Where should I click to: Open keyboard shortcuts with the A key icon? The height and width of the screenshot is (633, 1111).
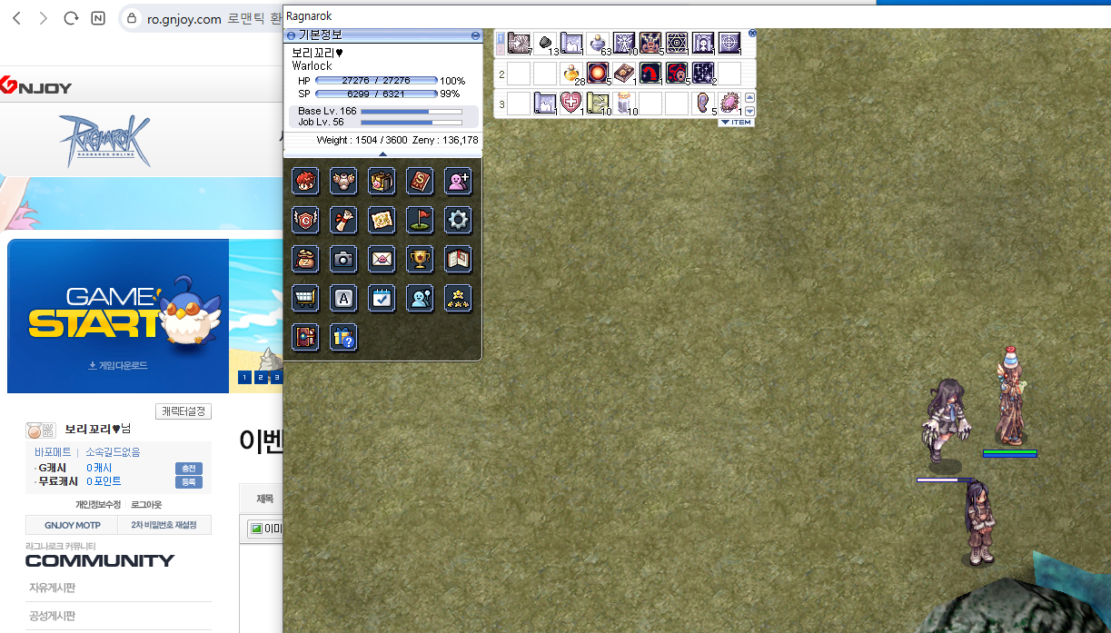343,298
